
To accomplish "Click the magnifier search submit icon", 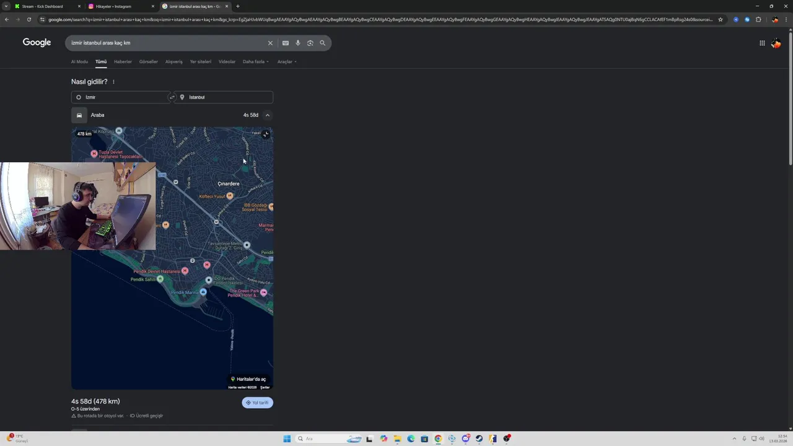I will tap(323, 43).
